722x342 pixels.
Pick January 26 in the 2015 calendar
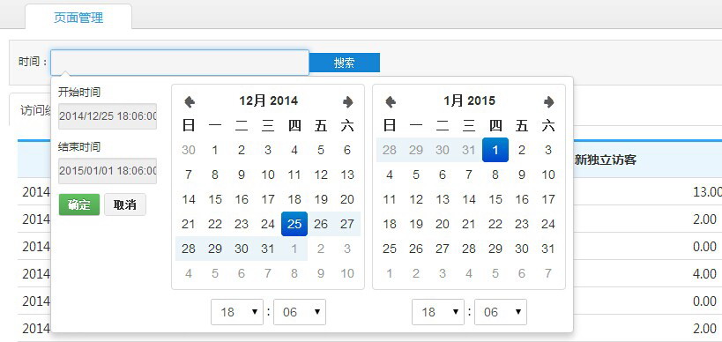(x=416, y=249)
